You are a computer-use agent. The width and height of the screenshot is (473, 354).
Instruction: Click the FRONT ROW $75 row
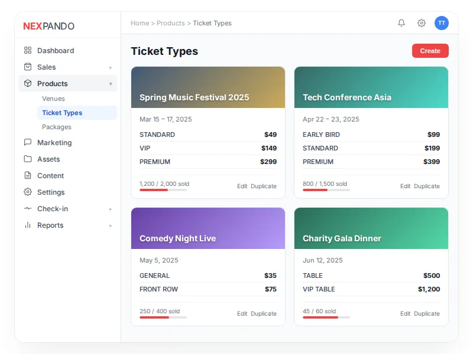click(x=208, y=289)
